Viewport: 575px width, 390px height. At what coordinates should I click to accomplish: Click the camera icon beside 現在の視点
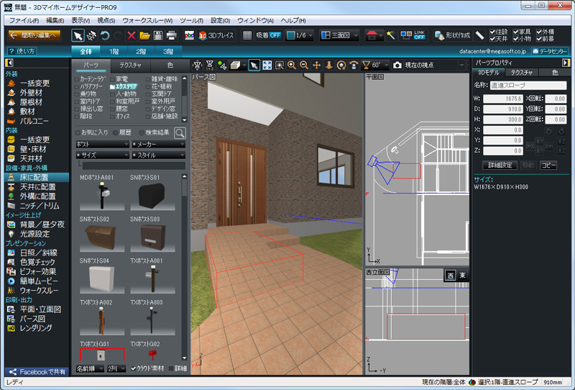397,65
